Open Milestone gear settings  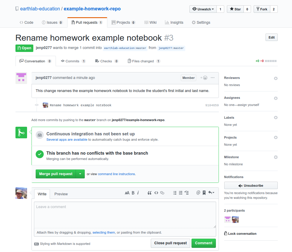276,157
